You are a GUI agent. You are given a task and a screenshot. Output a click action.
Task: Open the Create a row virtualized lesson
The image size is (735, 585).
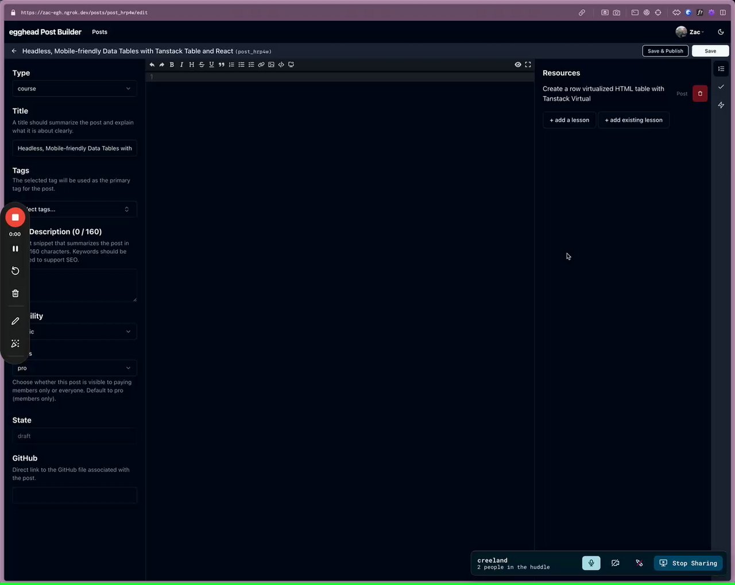pos(603,94)
